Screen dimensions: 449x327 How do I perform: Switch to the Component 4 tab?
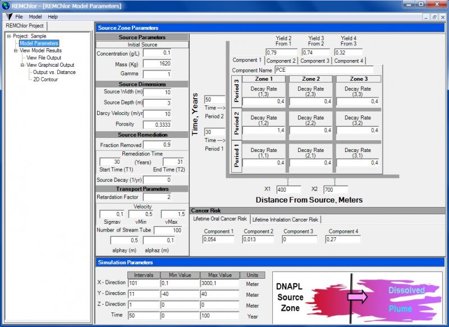[x=349, y=61]
